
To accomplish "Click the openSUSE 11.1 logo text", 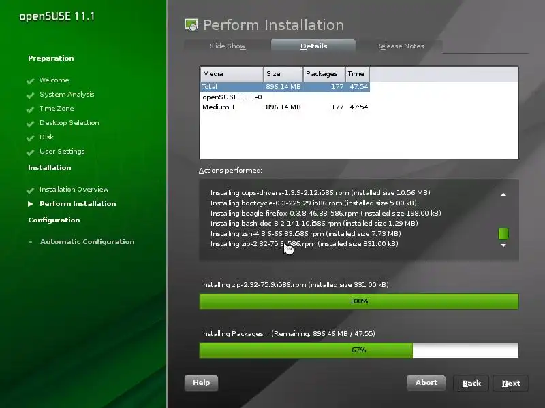I will [57, 16].
